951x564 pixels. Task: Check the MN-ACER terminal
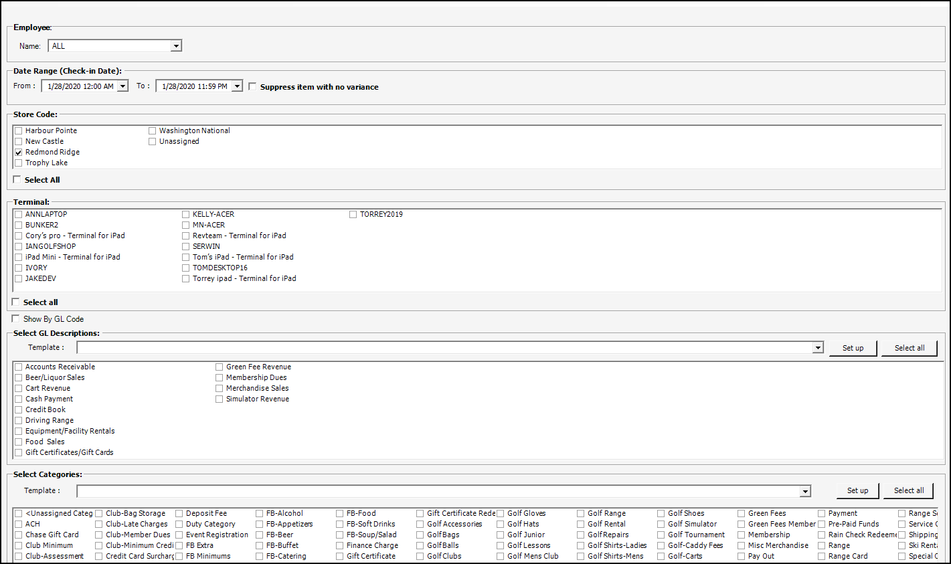point(186,225)
